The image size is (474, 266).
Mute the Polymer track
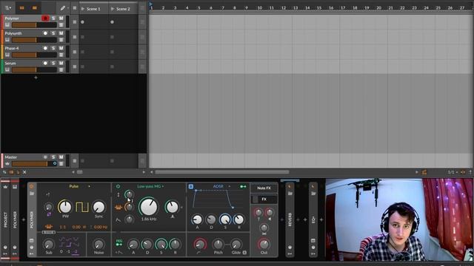click(61, 18)
